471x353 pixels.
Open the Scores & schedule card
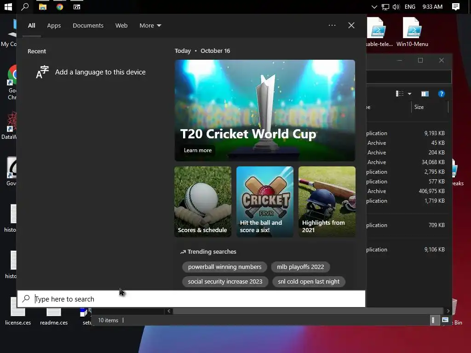[203, 202]
